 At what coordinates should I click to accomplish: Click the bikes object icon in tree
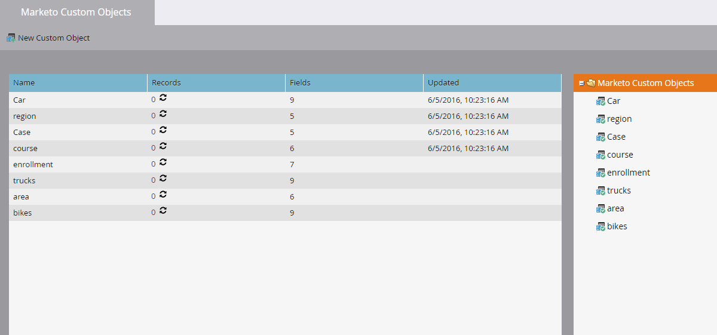601,226
